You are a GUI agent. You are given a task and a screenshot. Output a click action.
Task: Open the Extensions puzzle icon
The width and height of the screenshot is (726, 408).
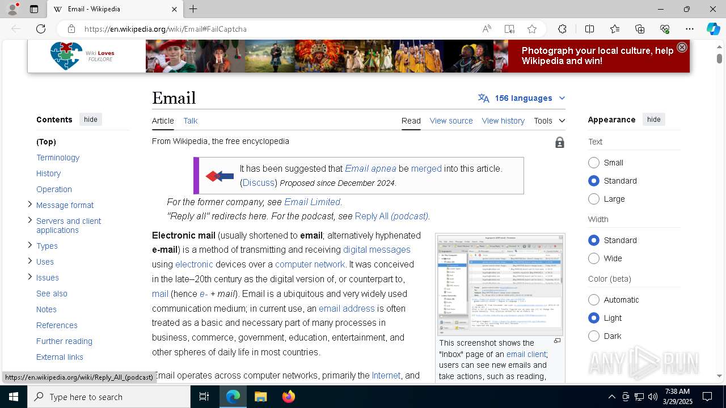click(562, 29)
